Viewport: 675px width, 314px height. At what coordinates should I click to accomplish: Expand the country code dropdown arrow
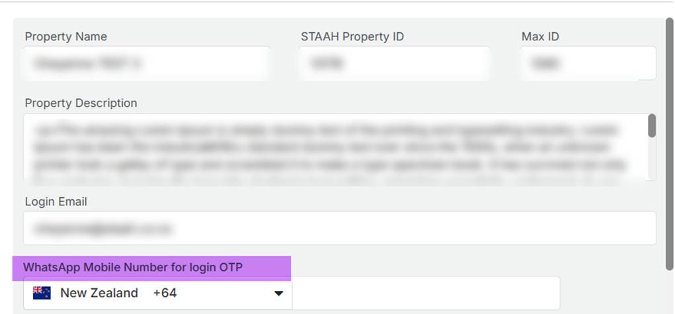pos(279,294)
